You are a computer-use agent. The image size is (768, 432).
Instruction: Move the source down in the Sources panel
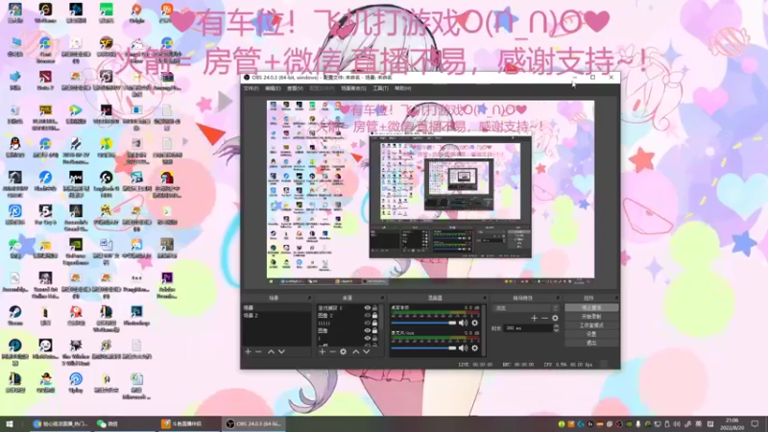coord(366,351)
